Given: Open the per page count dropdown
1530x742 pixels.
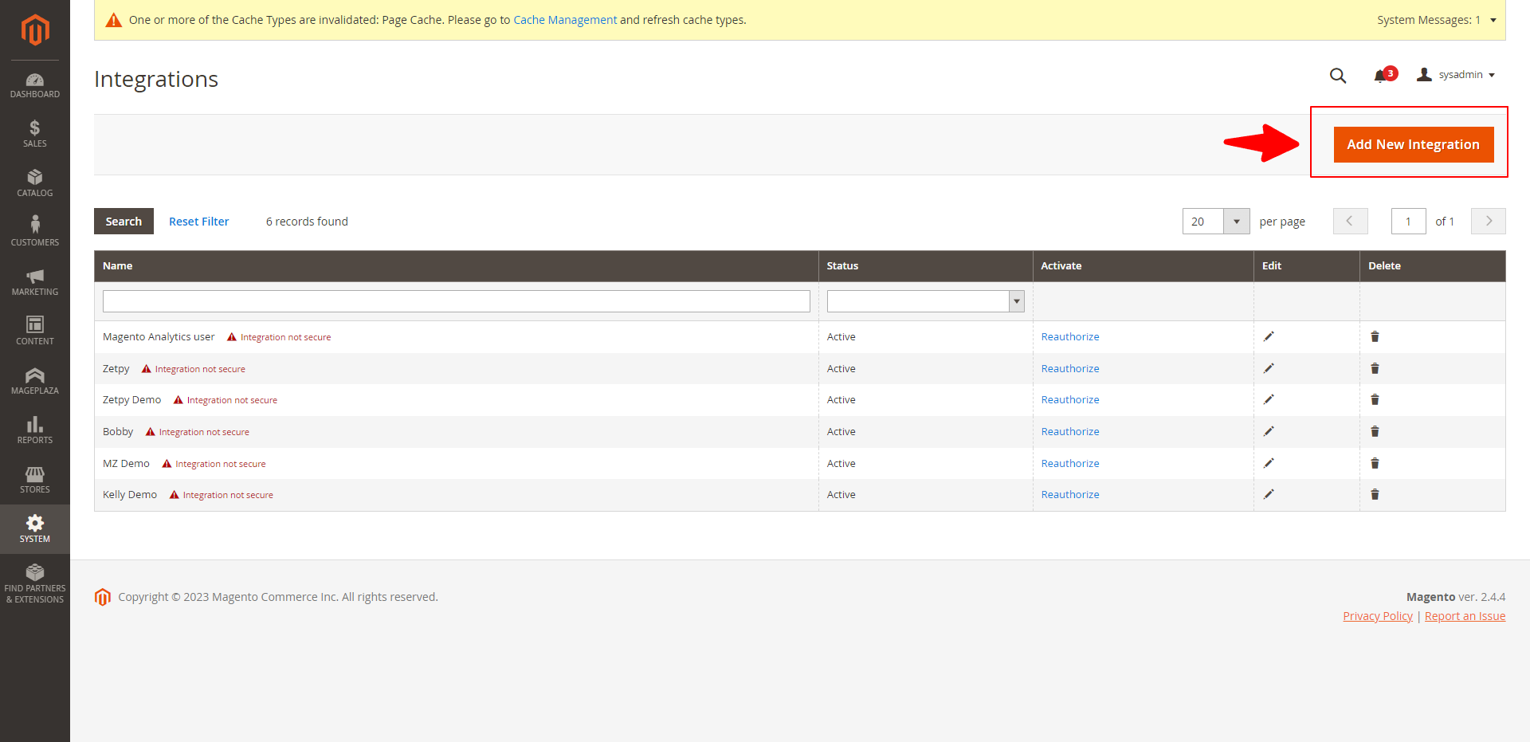Looking at the screenshot, I should click(x=1216, y=222).
